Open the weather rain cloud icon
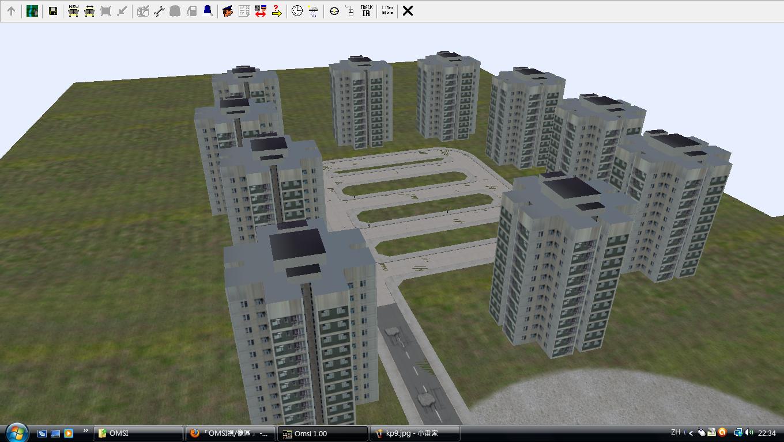 click(x=313, y=11)
